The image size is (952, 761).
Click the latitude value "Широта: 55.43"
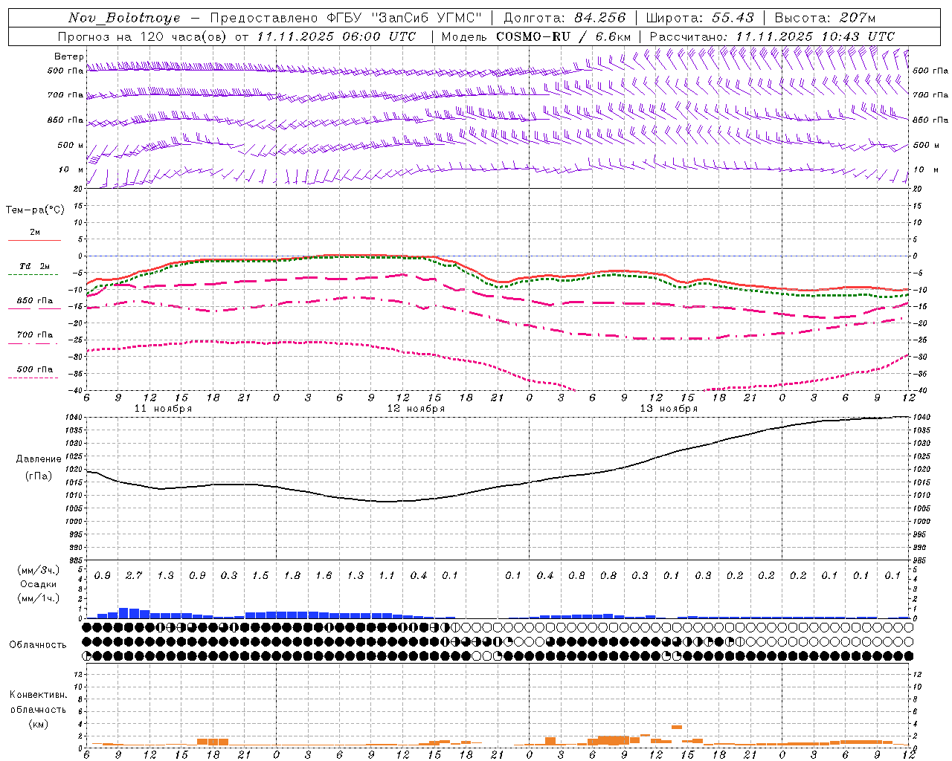tap(700, 18)
